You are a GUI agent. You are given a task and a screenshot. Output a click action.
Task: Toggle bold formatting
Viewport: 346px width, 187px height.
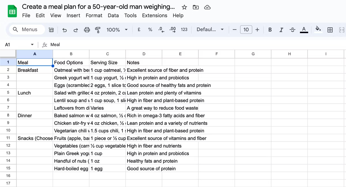[270, 29]
